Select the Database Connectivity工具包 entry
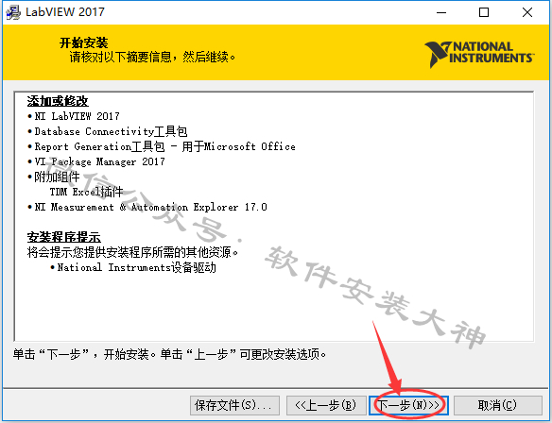The width and height of the screenshot is (552, 423). tap(108, 131)
